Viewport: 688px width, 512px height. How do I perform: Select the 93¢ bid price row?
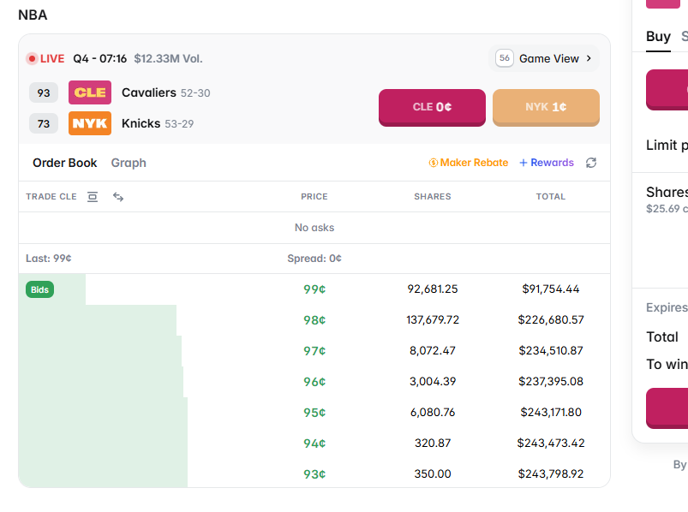point(314,473)
